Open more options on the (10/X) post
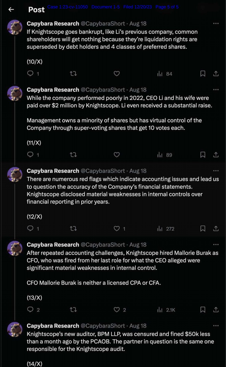The height and width of the screenshot is (367, 226). [x=216, y=23]
